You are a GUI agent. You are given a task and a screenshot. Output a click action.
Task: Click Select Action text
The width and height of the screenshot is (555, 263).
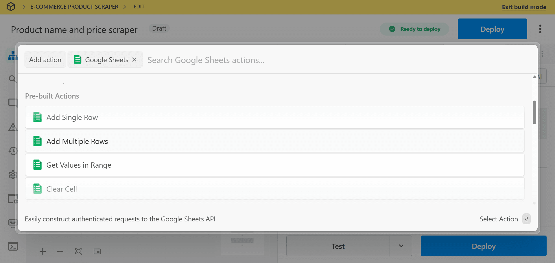click(499, 219)
